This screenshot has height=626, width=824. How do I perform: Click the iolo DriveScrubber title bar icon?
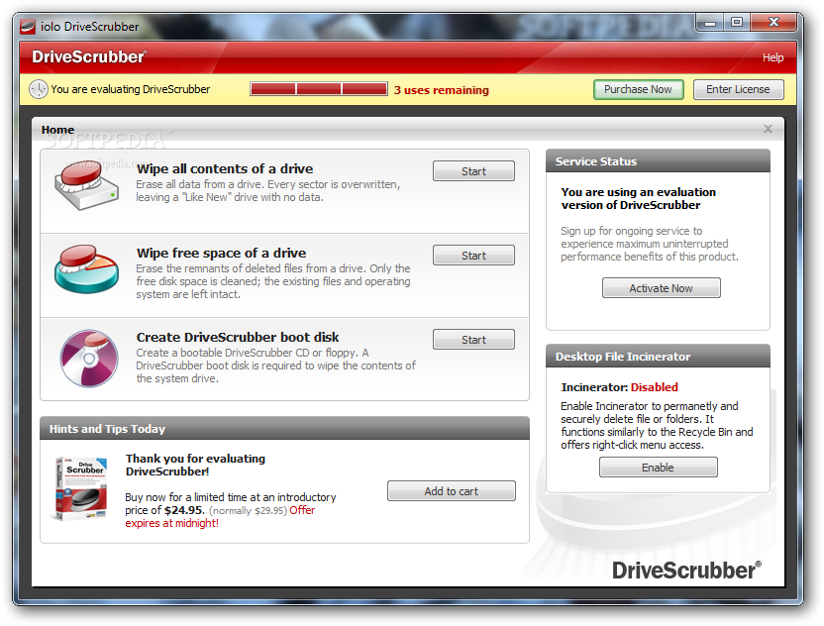pos(28,27)
